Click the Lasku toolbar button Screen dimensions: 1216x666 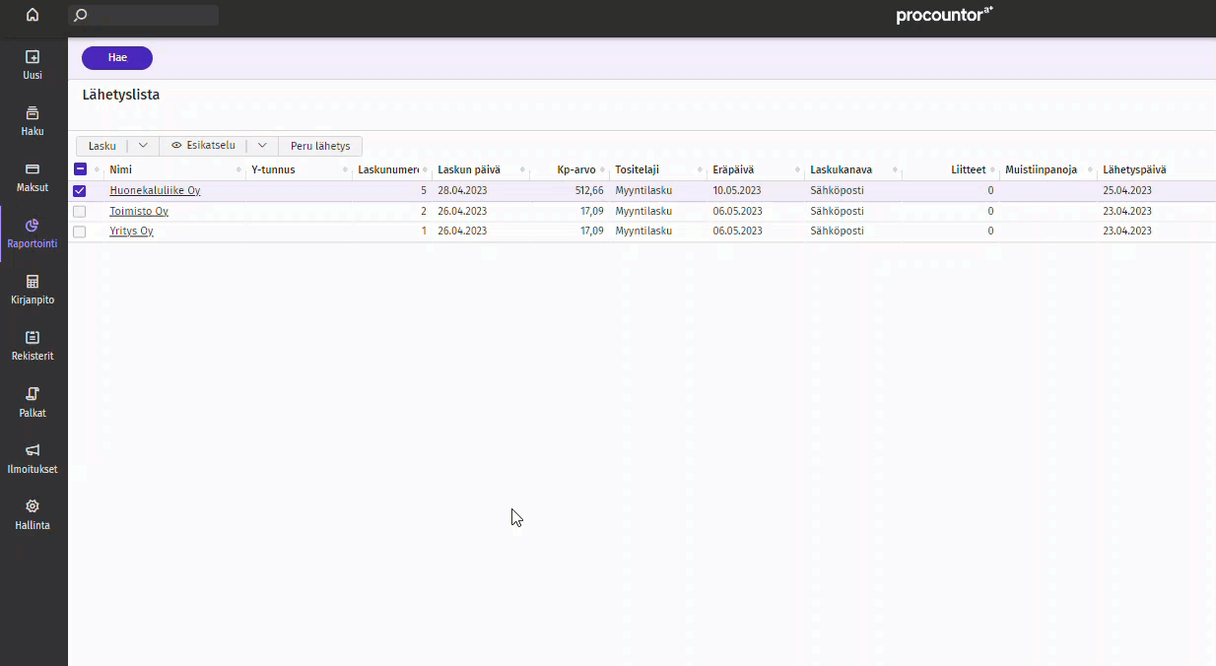tap(102, 146)
